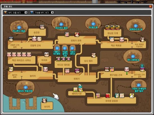154x115 pixels.
Task: Open the 변취마인의 성 portal
Action: (x=136, y=26)
